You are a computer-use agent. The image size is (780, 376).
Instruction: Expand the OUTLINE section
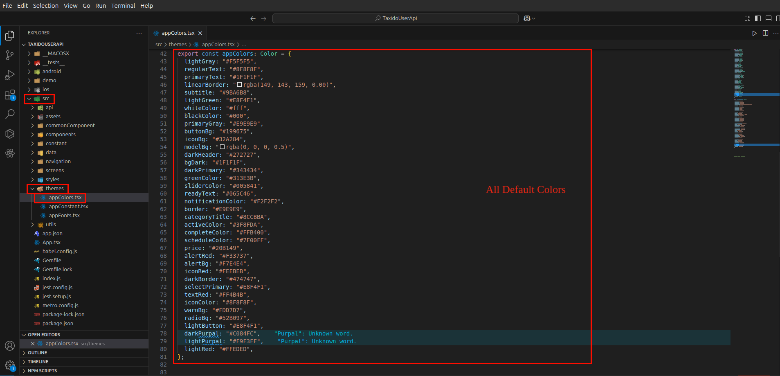tap(37, 353)
